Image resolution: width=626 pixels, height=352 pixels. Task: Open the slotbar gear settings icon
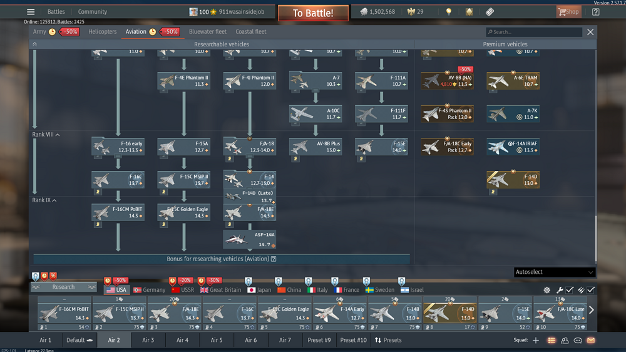(547, 290)
